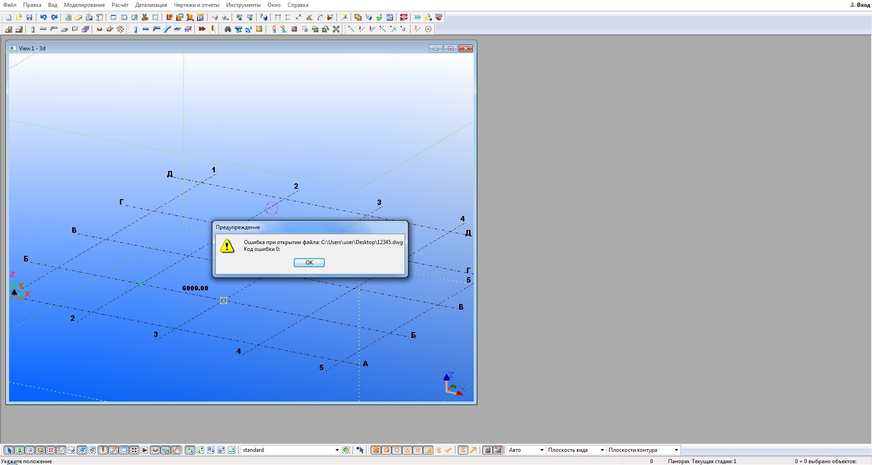The width and height of the screenshot is (872, 465).
Task: Open the 'Чертежи и отчеты' menu
Action: (x=196, y=5)
